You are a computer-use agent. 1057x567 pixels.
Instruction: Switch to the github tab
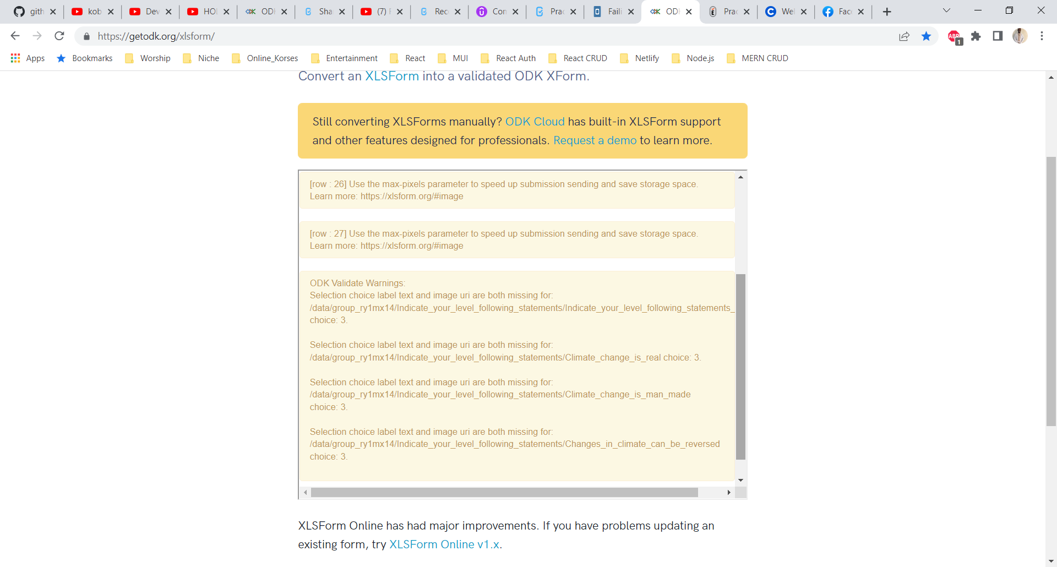coord(30,12)
